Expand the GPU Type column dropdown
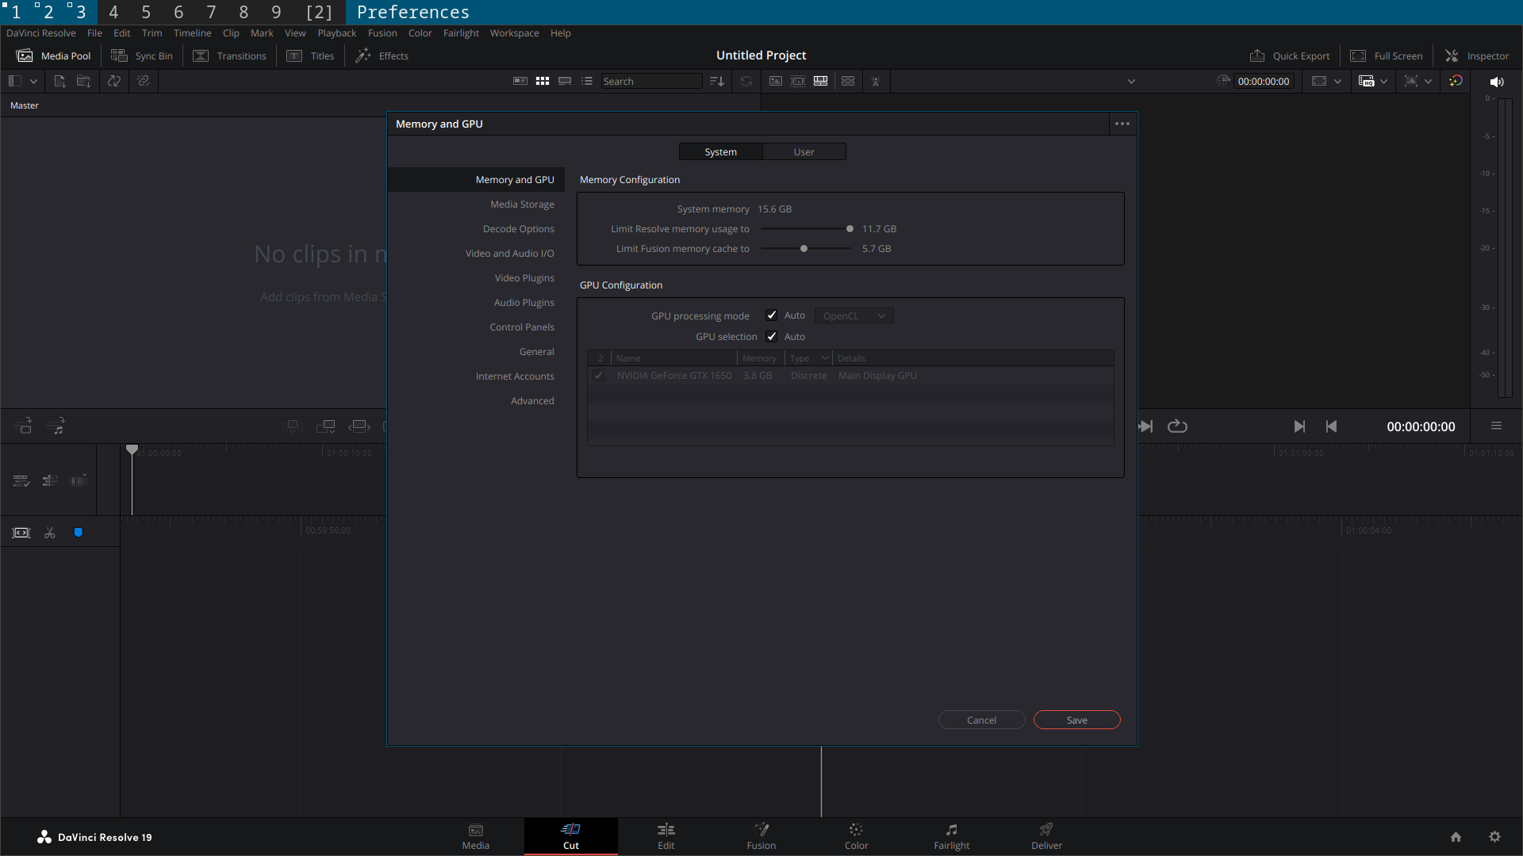This screenshot has width=1523, height=856. pos(825,358)
